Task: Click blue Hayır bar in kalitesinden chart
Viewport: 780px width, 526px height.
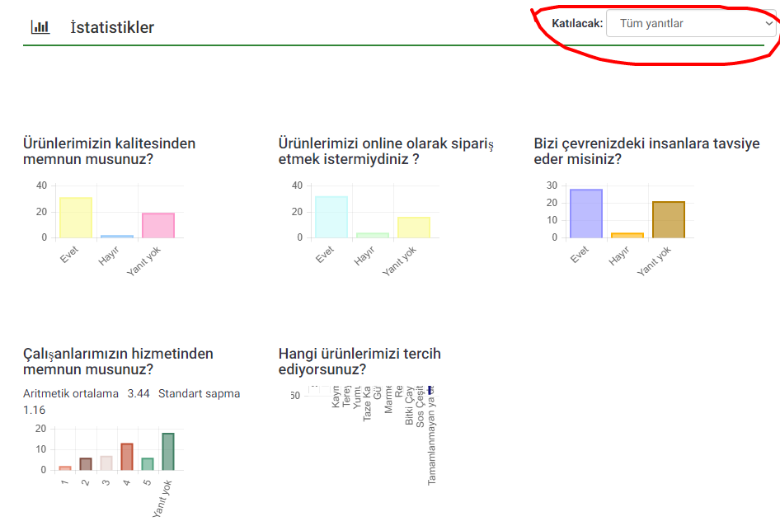Action: point(117,237)
